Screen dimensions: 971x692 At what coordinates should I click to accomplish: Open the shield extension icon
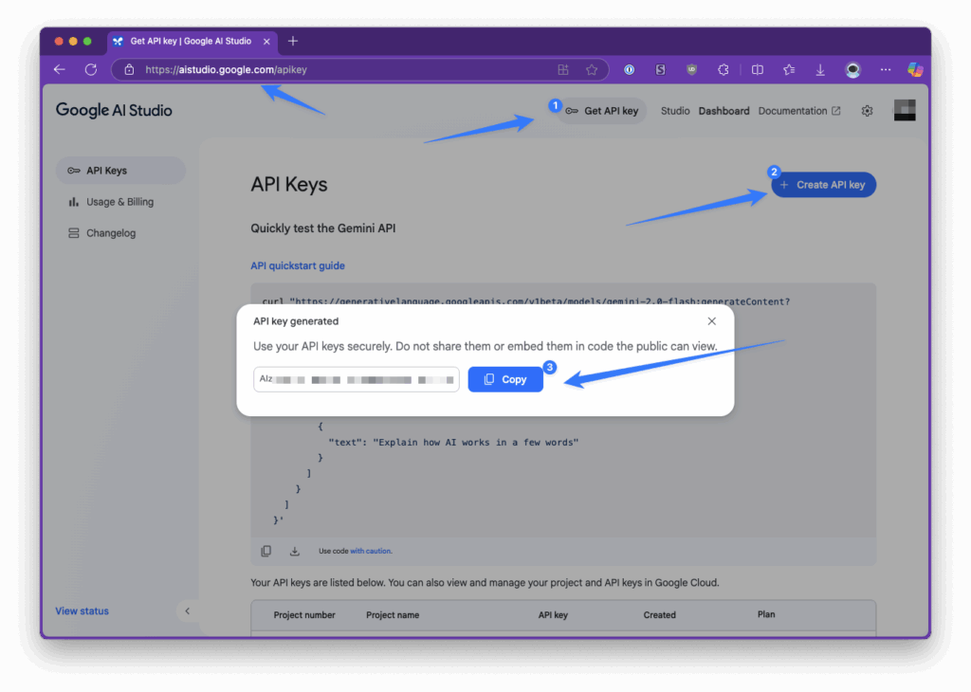[691, 70]
